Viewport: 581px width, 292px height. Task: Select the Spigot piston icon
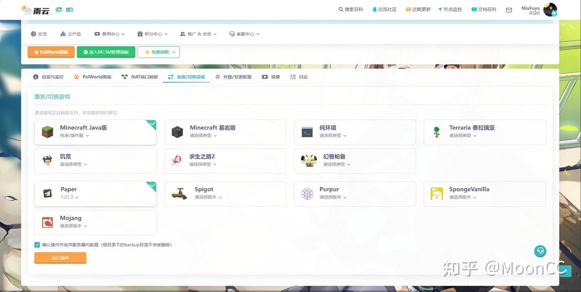pyautogui.click(x=179, y=193)
